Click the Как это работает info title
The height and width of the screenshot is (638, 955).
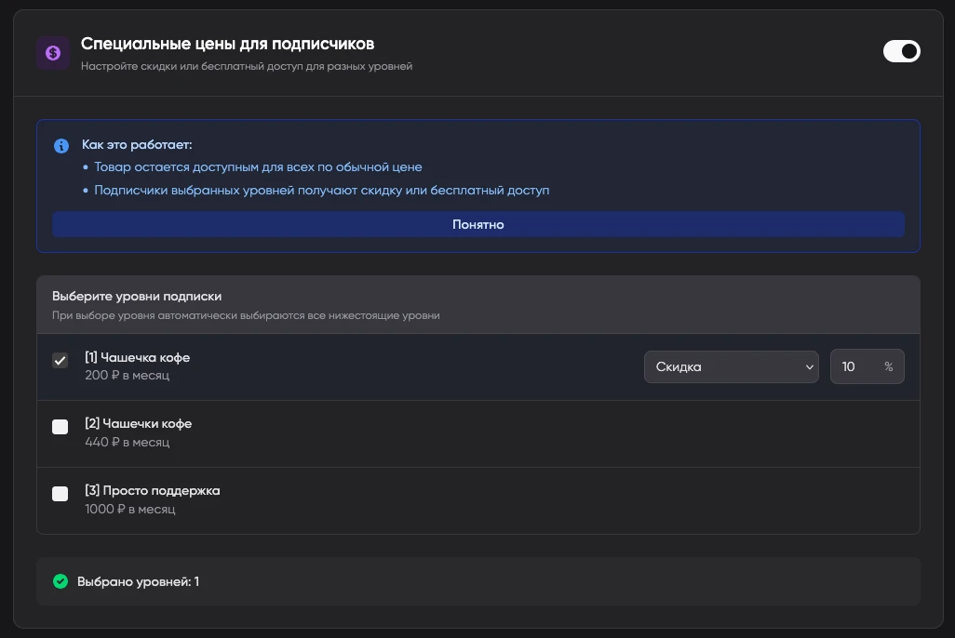(137, 145)
